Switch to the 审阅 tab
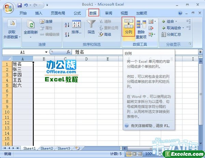Image resolution: width=205 pixels, height=158 pixels. tap(109, 13)
